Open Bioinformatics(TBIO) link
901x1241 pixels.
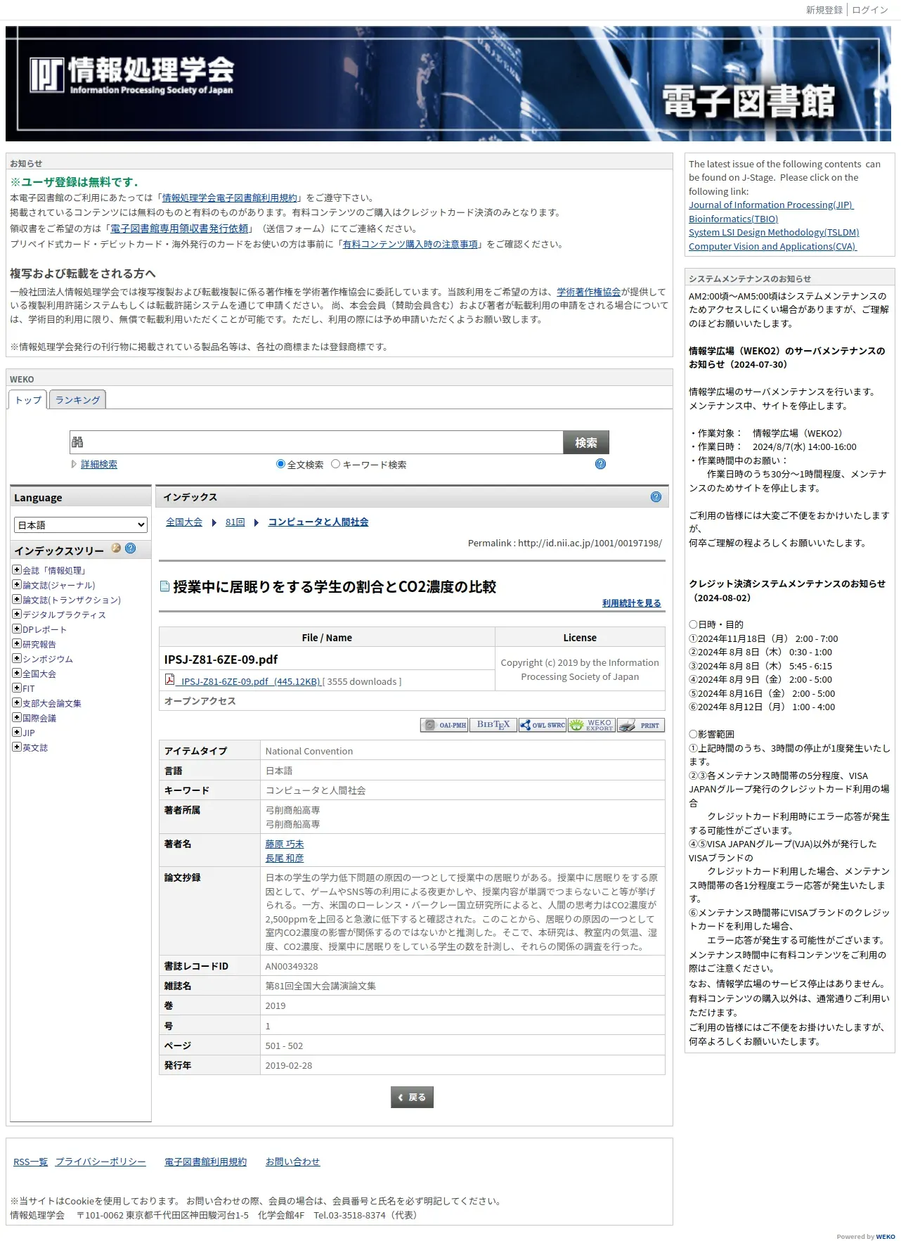pyautogui.click(x=733, y=219)
